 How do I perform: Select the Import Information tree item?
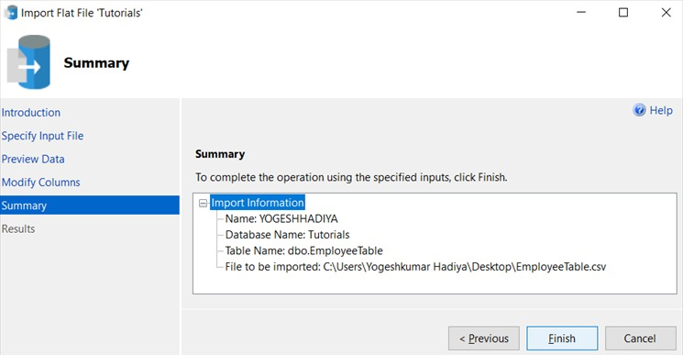(258, 203)
